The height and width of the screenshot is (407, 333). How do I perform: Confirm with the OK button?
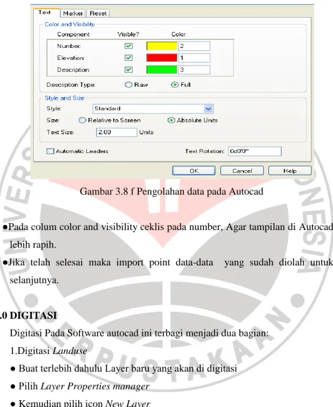pyautogui.click(x=194, y=171)
